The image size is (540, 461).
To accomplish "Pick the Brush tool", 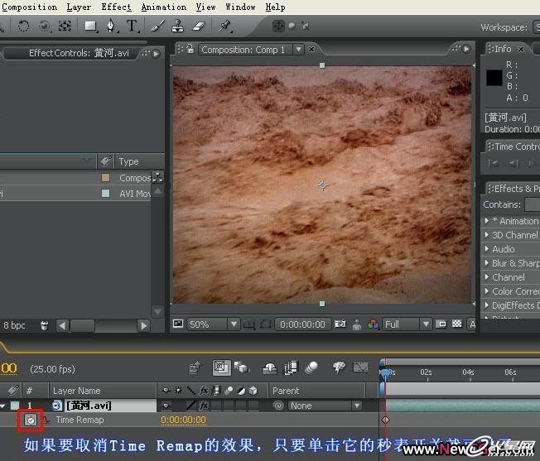I will (x=157, y=26).
